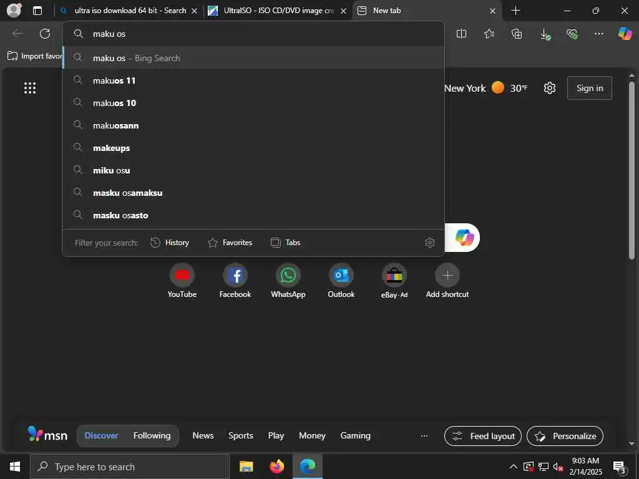Open Gaming category in MSN feed
Viewport: 639px width, 479px height.
[355, 435]
